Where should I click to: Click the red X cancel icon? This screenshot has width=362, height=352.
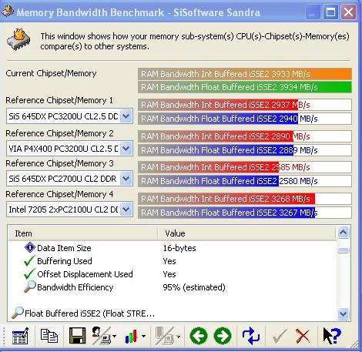[x=303, y=336]
